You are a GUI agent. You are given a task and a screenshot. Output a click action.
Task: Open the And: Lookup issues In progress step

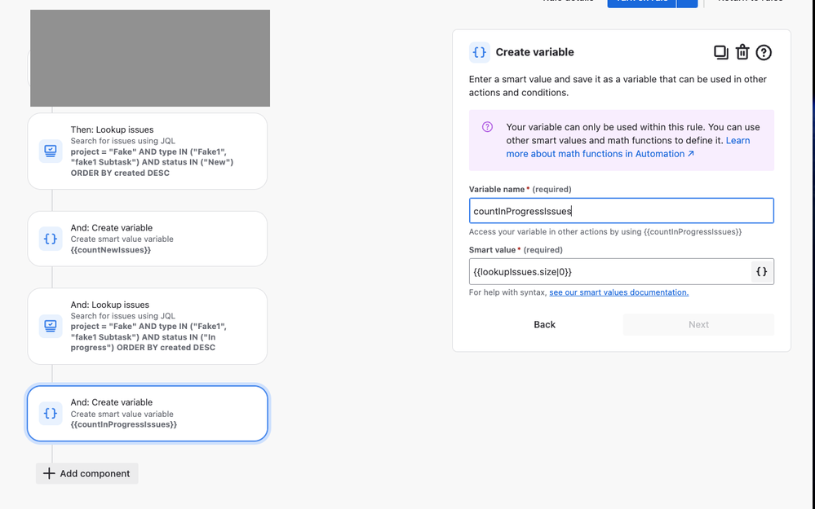148,326
